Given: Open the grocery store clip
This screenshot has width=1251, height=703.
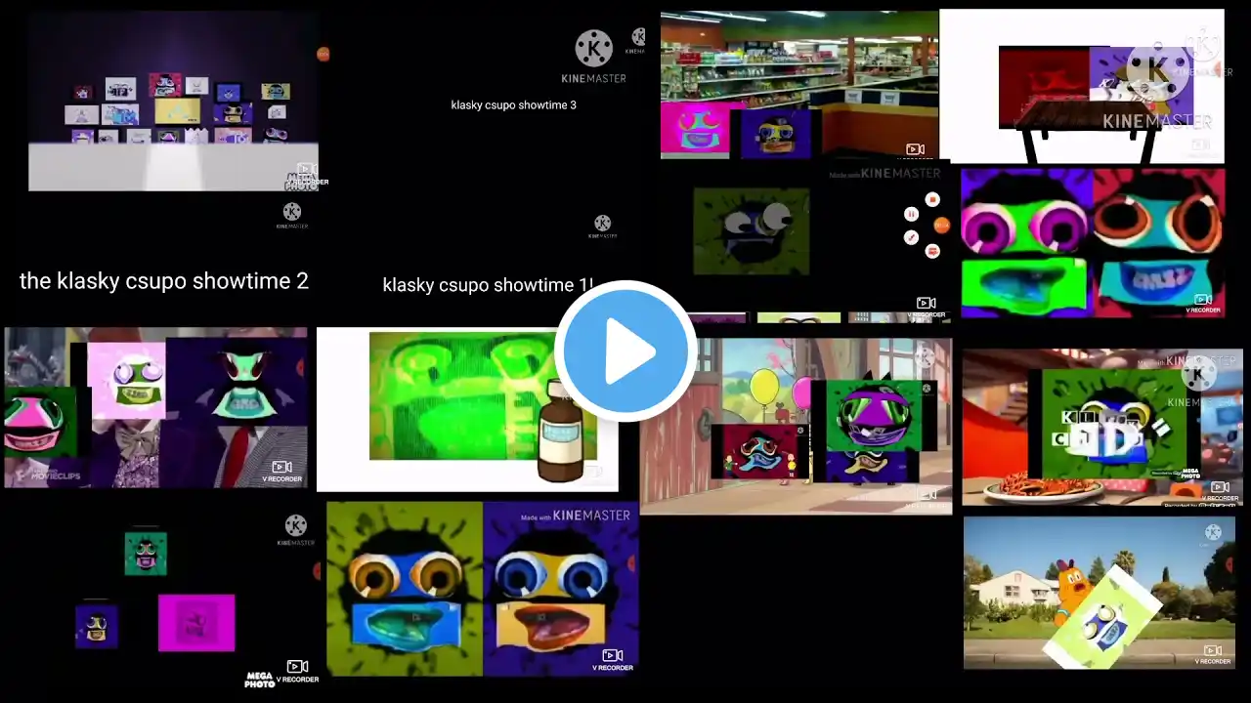Looking at the screenshot, I should point(799,85).
